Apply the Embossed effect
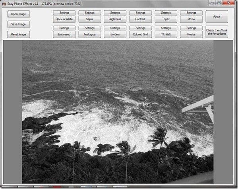This screenshot has width=238, height=189. (x=64, y=34)
